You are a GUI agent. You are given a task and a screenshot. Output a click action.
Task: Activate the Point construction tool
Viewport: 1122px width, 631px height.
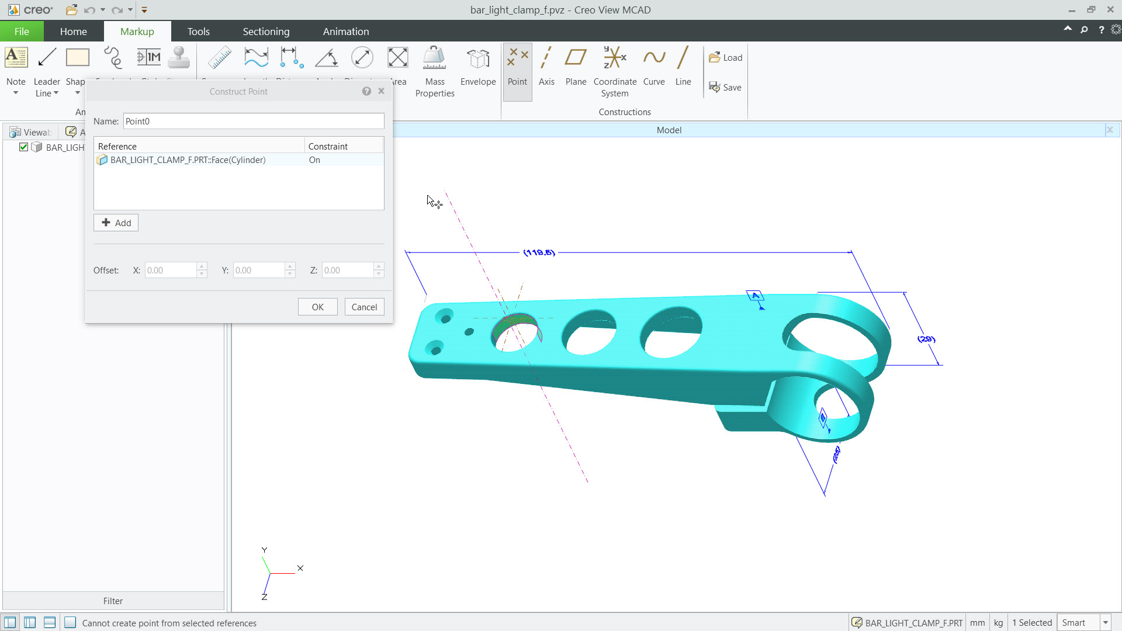tap(517, 72)
